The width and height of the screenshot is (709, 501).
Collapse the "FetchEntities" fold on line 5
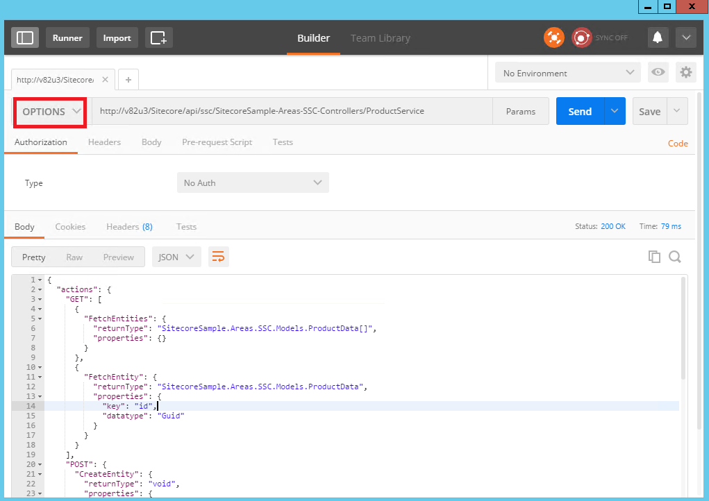click(40, 319)
